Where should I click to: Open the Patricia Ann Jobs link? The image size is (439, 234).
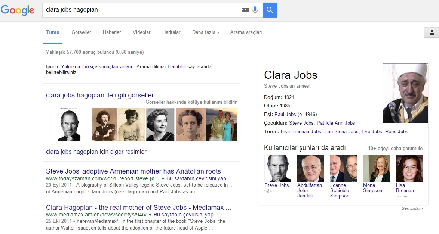pyautogui.click(x=336, y=123)
